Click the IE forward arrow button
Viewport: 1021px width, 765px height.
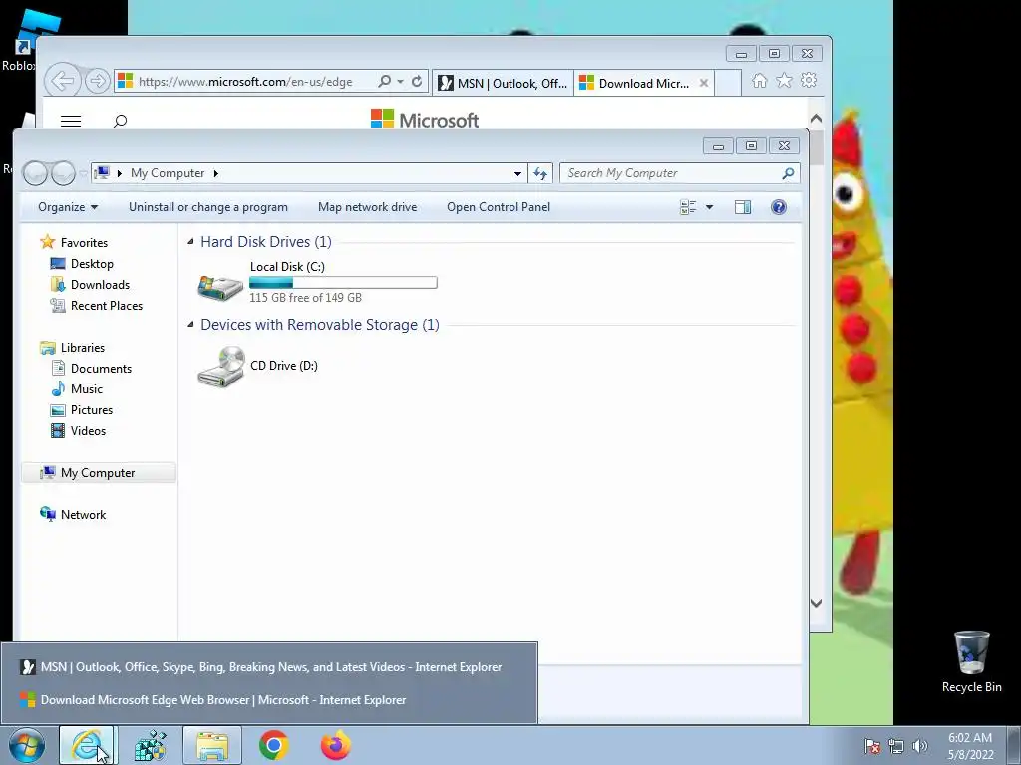[x=97, y=81]
